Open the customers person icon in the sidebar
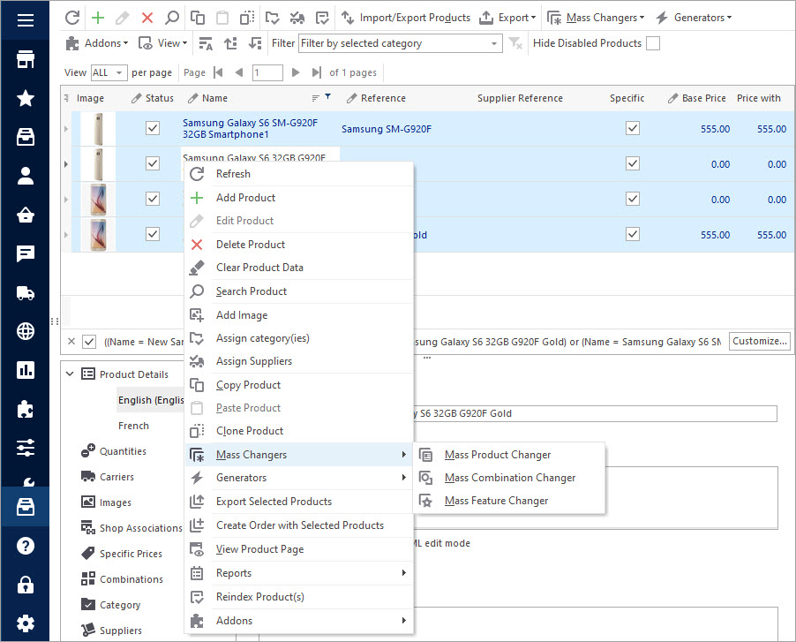 (26, 176)
